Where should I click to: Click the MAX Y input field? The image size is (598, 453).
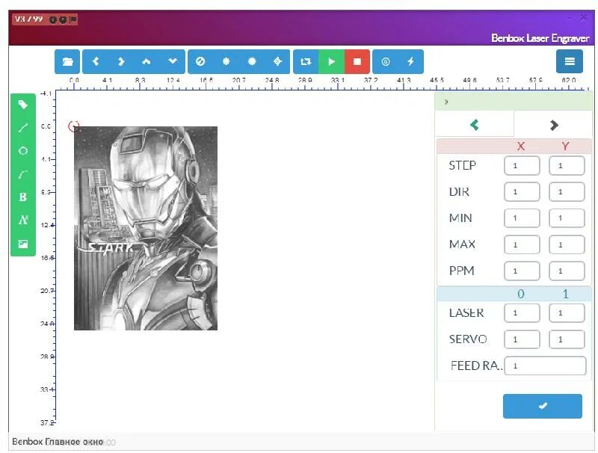pyautogui.click(x=567, y=244)
